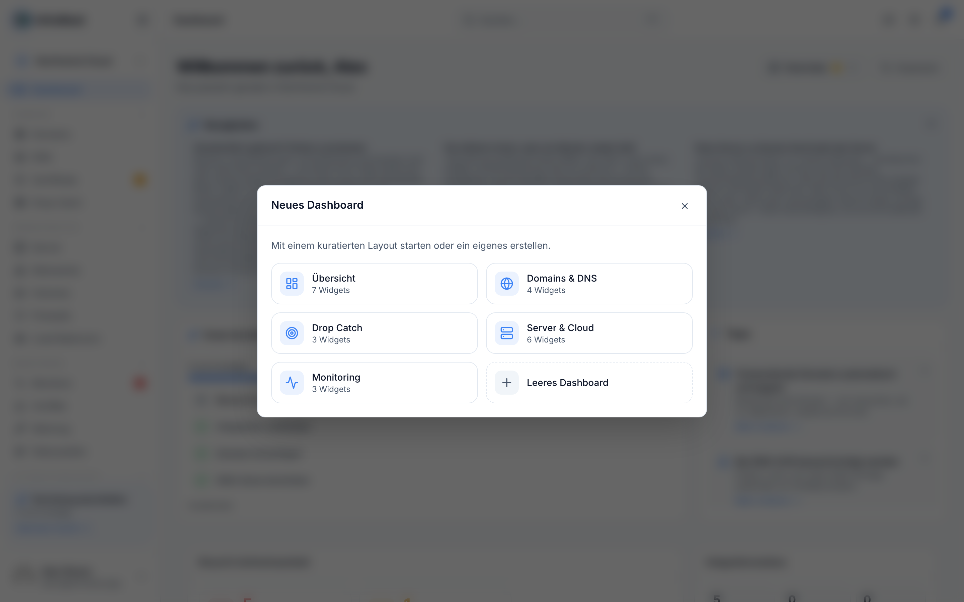This screenshot has height=602, width=964.
Task: Create a Leeres Dashboard via its label
Action: 567,383
